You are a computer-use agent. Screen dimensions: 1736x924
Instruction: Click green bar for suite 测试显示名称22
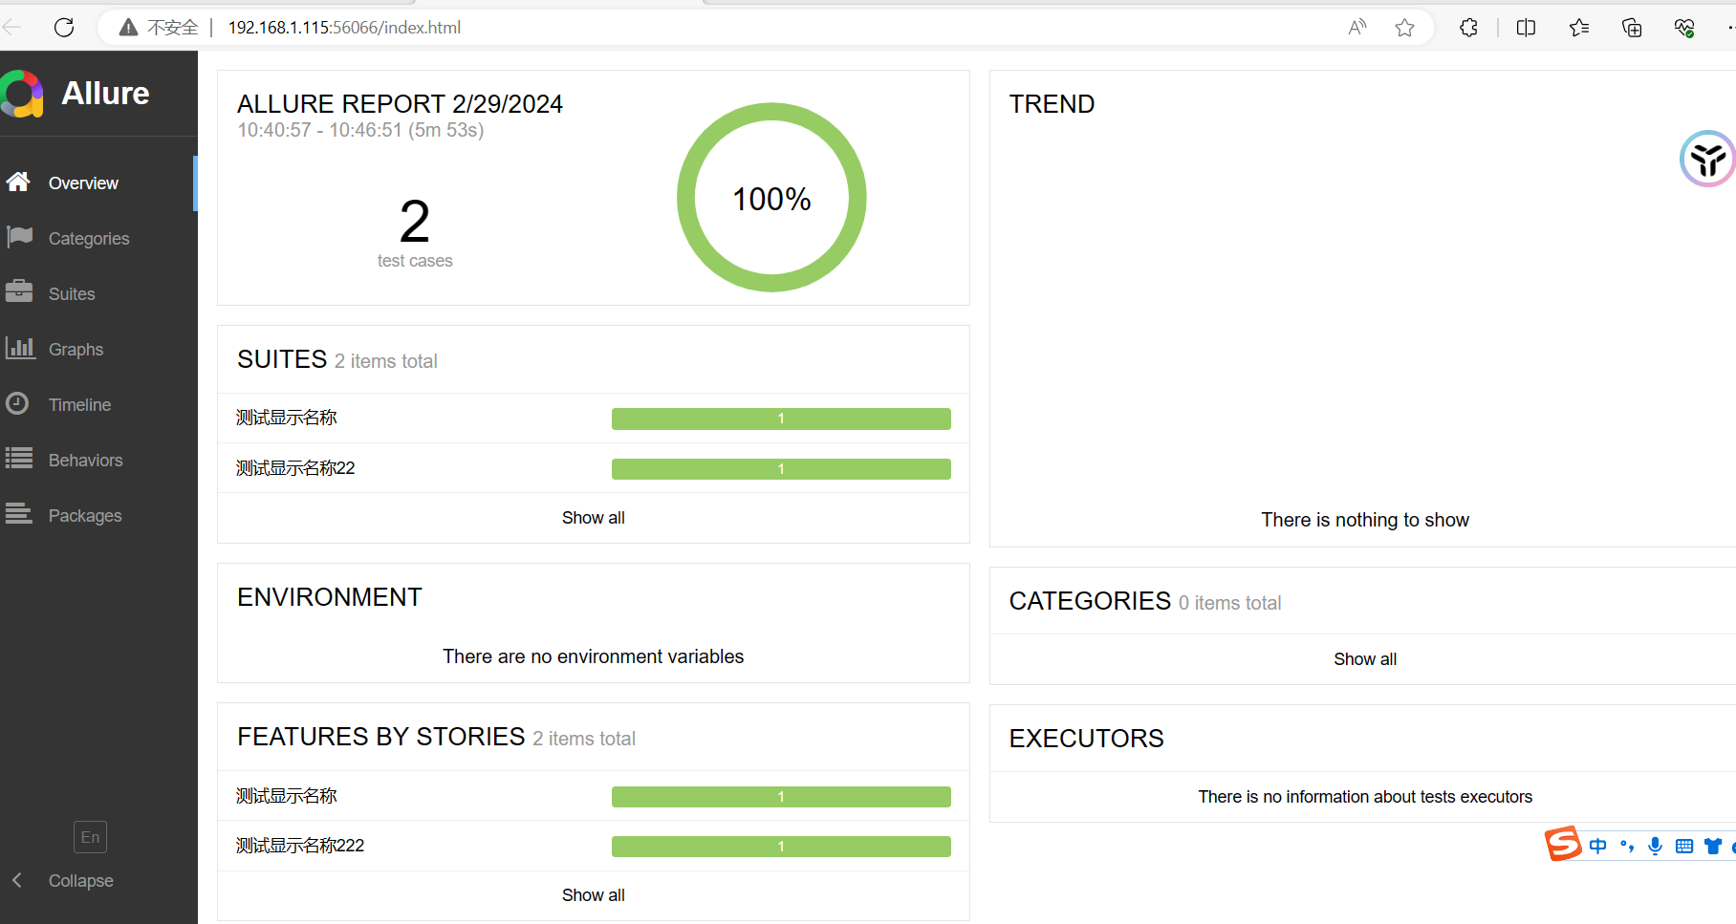pos(781,469)
